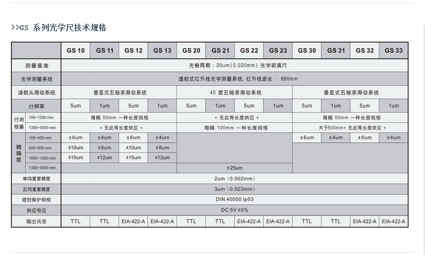Click the '1um' resolution under GS 23

click(x=278, y=106)
